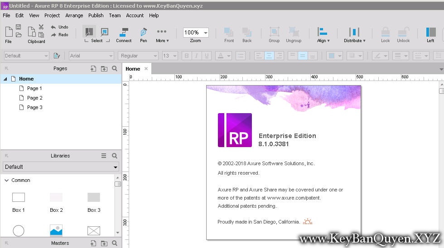The image size is (444, 248).
Task: Open the File menu
Action: click(6, 15)
